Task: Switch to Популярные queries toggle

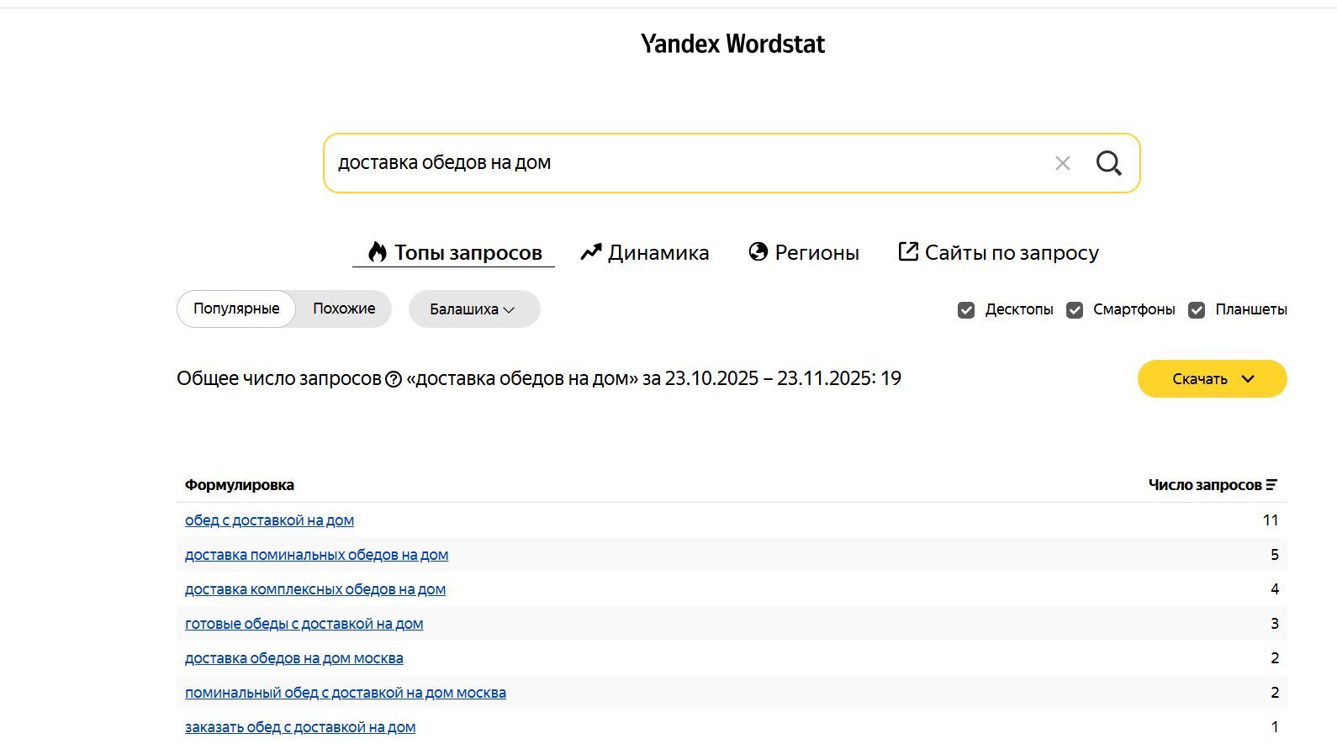Action: (236, 309)
